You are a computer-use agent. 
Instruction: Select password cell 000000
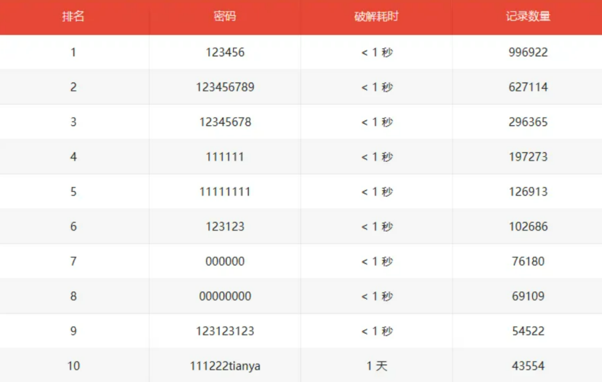pyautogui.click(x=225, y=262)
